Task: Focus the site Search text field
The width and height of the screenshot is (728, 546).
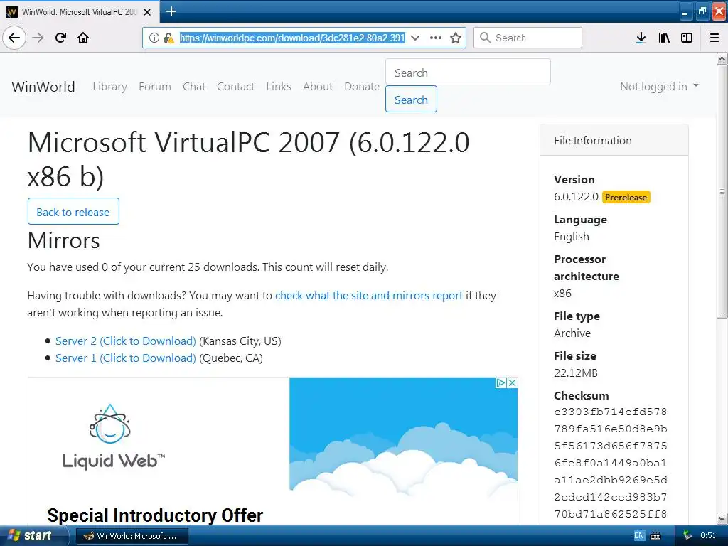Action: (x=468, y=73)
